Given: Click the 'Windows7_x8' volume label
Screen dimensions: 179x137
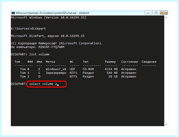Looking at the screenshot, I should [56, 69].
